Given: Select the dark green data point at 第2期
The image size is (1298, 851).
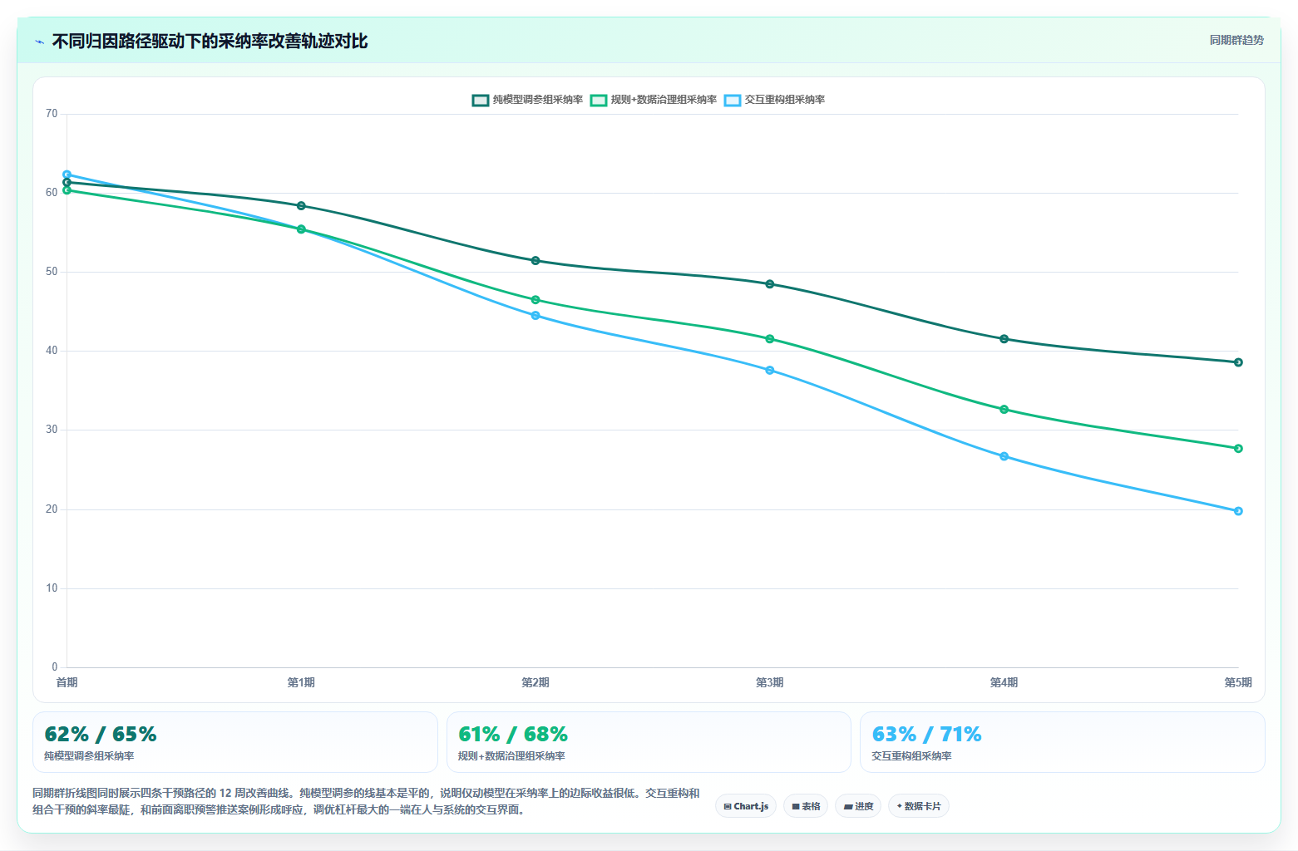Looking at the screenshot, I should [535, 261].
